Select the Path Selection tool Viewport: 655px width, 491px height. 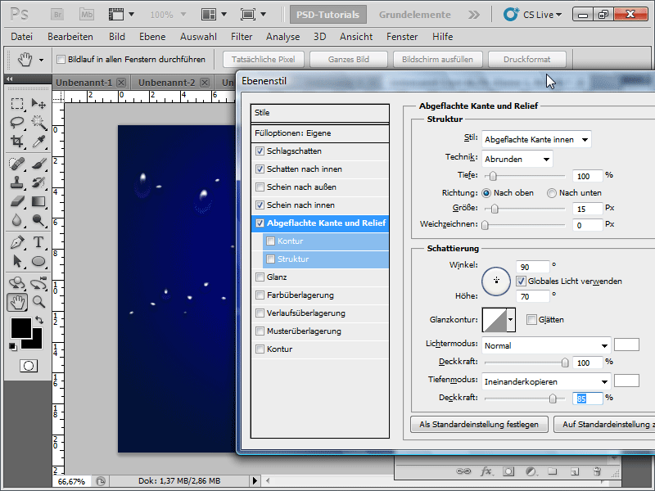pyautogui.click(x=17, y=261)
